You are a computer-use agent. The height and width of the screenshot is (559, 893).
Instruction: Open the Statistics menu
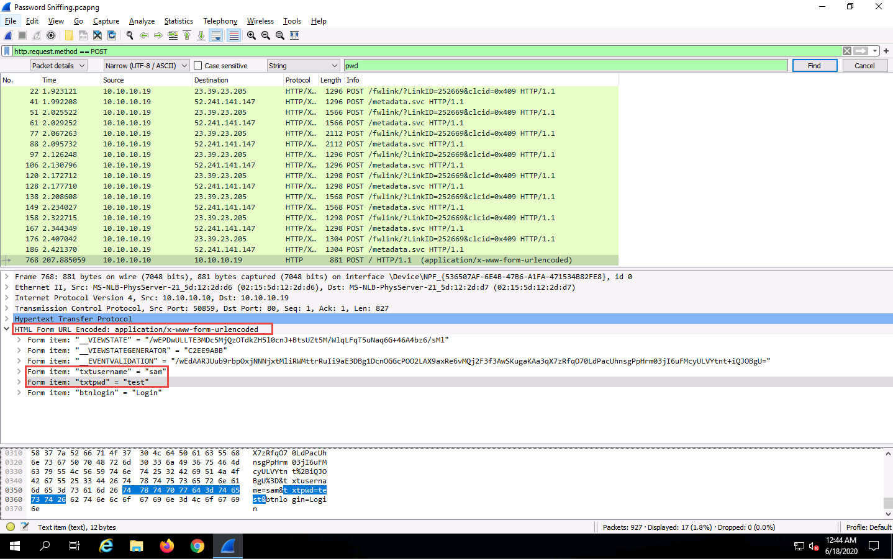(x=178, y=21)
